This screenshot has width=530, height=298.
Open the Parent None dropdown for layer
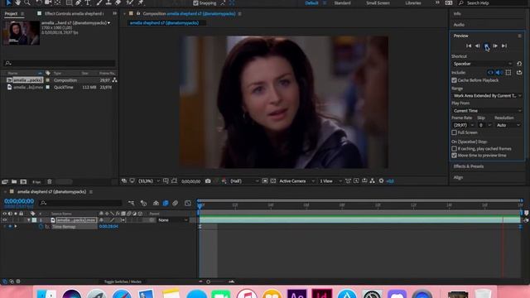(x=173, y=220)
